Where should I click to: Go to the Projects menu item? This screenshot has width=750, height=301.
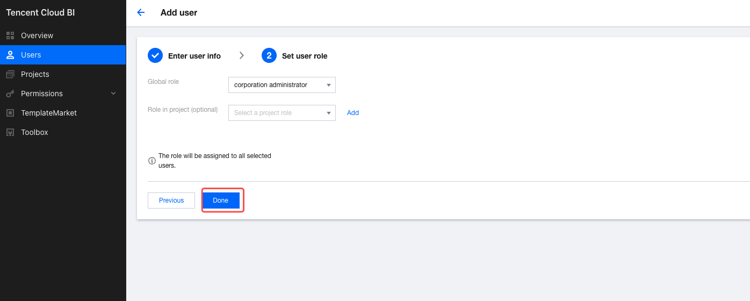35,74
